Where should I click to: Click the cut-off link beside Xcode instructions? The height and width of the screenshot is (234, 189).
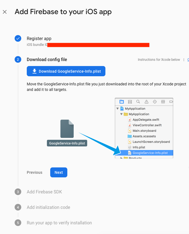click(188, 60)
